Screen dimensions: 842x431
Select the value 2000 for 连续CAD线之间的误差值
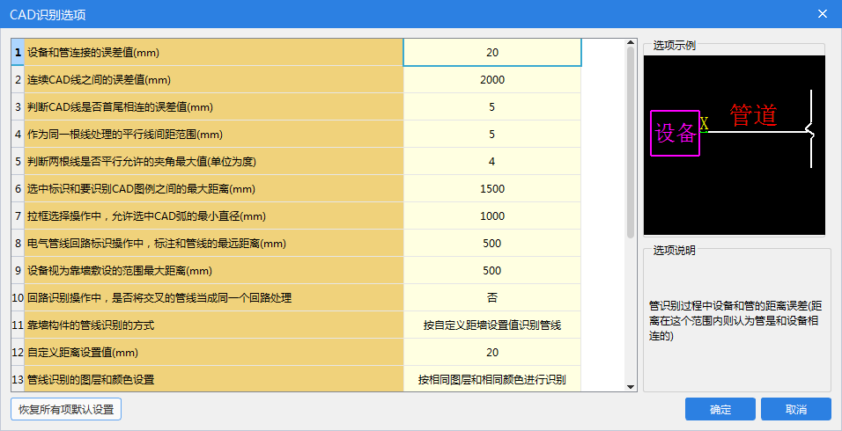point(491,80)
